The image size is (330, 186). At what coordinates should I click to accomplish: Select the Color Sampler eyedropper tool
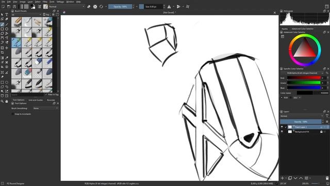tap(7, 57)
